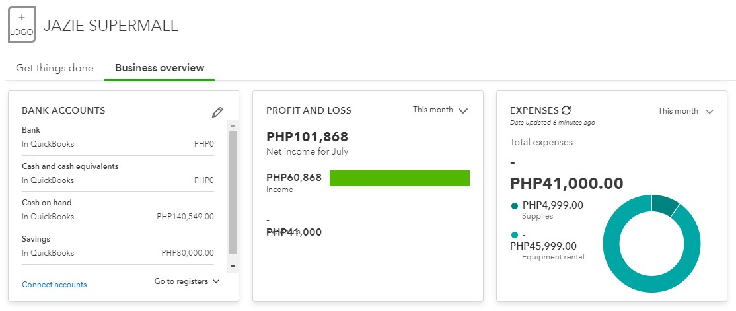Screen dimensions: 736x311
Task: Click the Bank Accounts scrollbar thumb
Action: coord(233,191)
